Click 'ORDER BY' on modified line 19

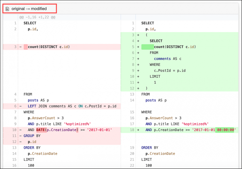click(x=150, y=148)
